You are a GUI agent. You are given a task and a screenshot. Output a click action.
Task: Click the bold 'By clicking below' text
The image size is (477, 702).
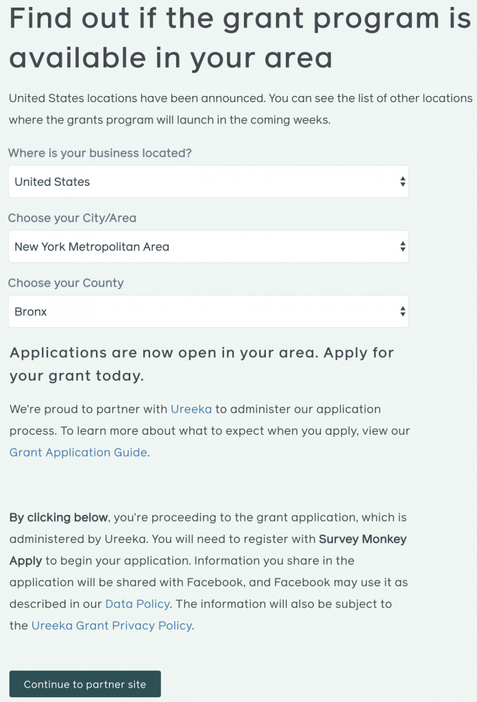click(x=59, y=518)
